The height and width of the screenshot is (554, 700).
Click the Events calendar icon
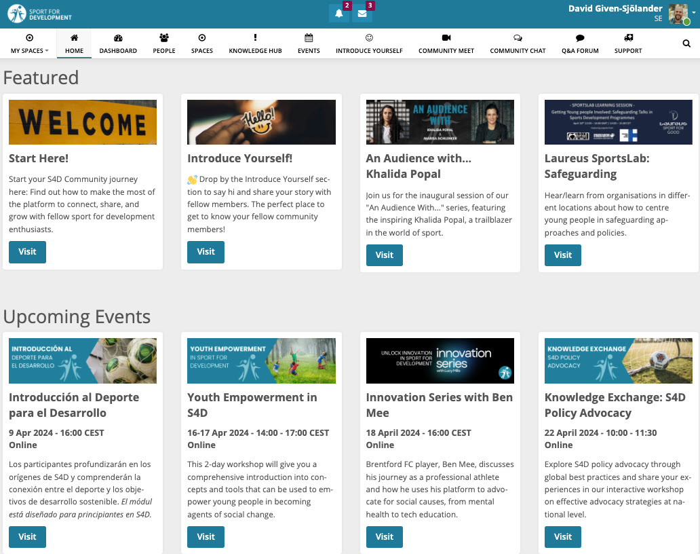click(x=309, y=37)
